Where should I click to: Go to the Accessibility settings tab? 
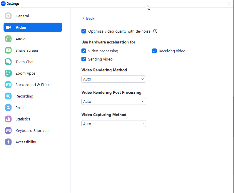pos(26,142)
